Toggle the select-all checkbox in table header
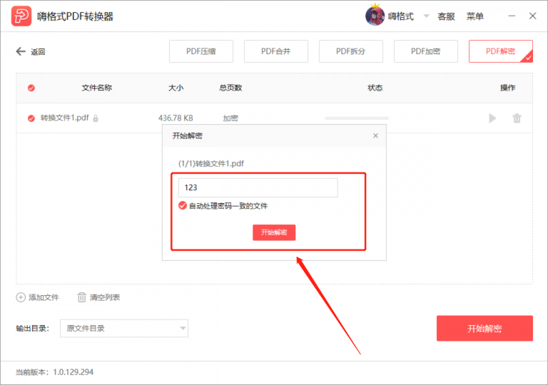 coord(31,88)
